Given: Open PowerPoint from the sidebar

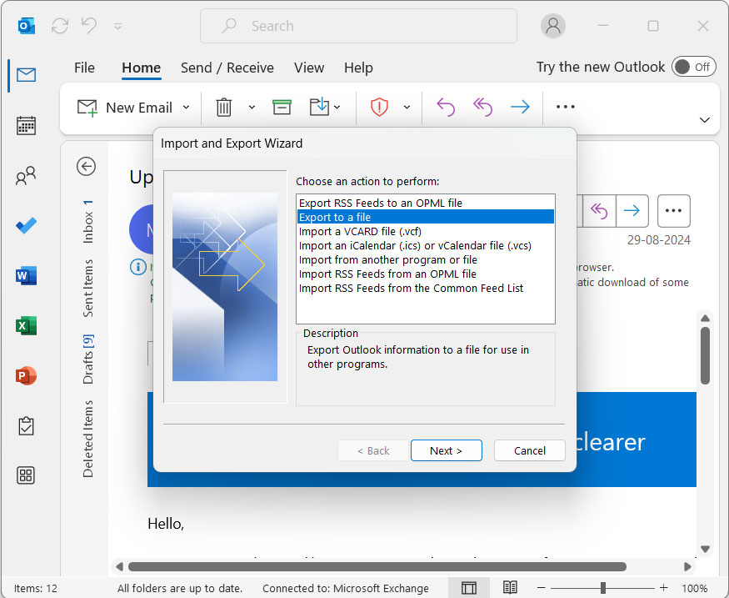Looking at the screenshot, I should tap(25, 375).
